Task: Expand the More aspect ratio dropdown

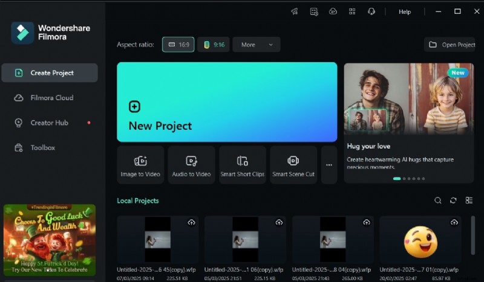Action: [x=256, y=45]
